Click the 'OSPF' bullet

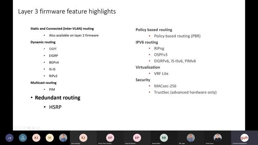pyautogui.click(x=53, y=49)
